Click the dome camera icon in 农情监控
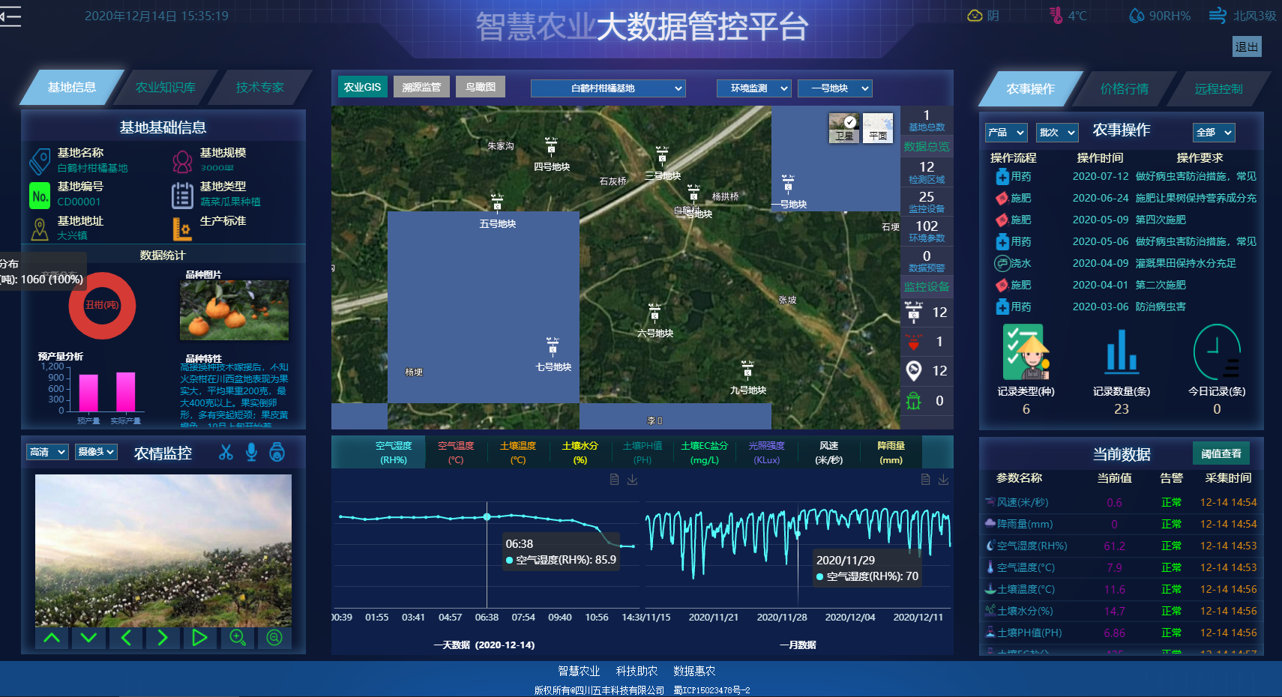Image resolution: width=1282 pixels, height=697 pixels. (x=277, y=452)
